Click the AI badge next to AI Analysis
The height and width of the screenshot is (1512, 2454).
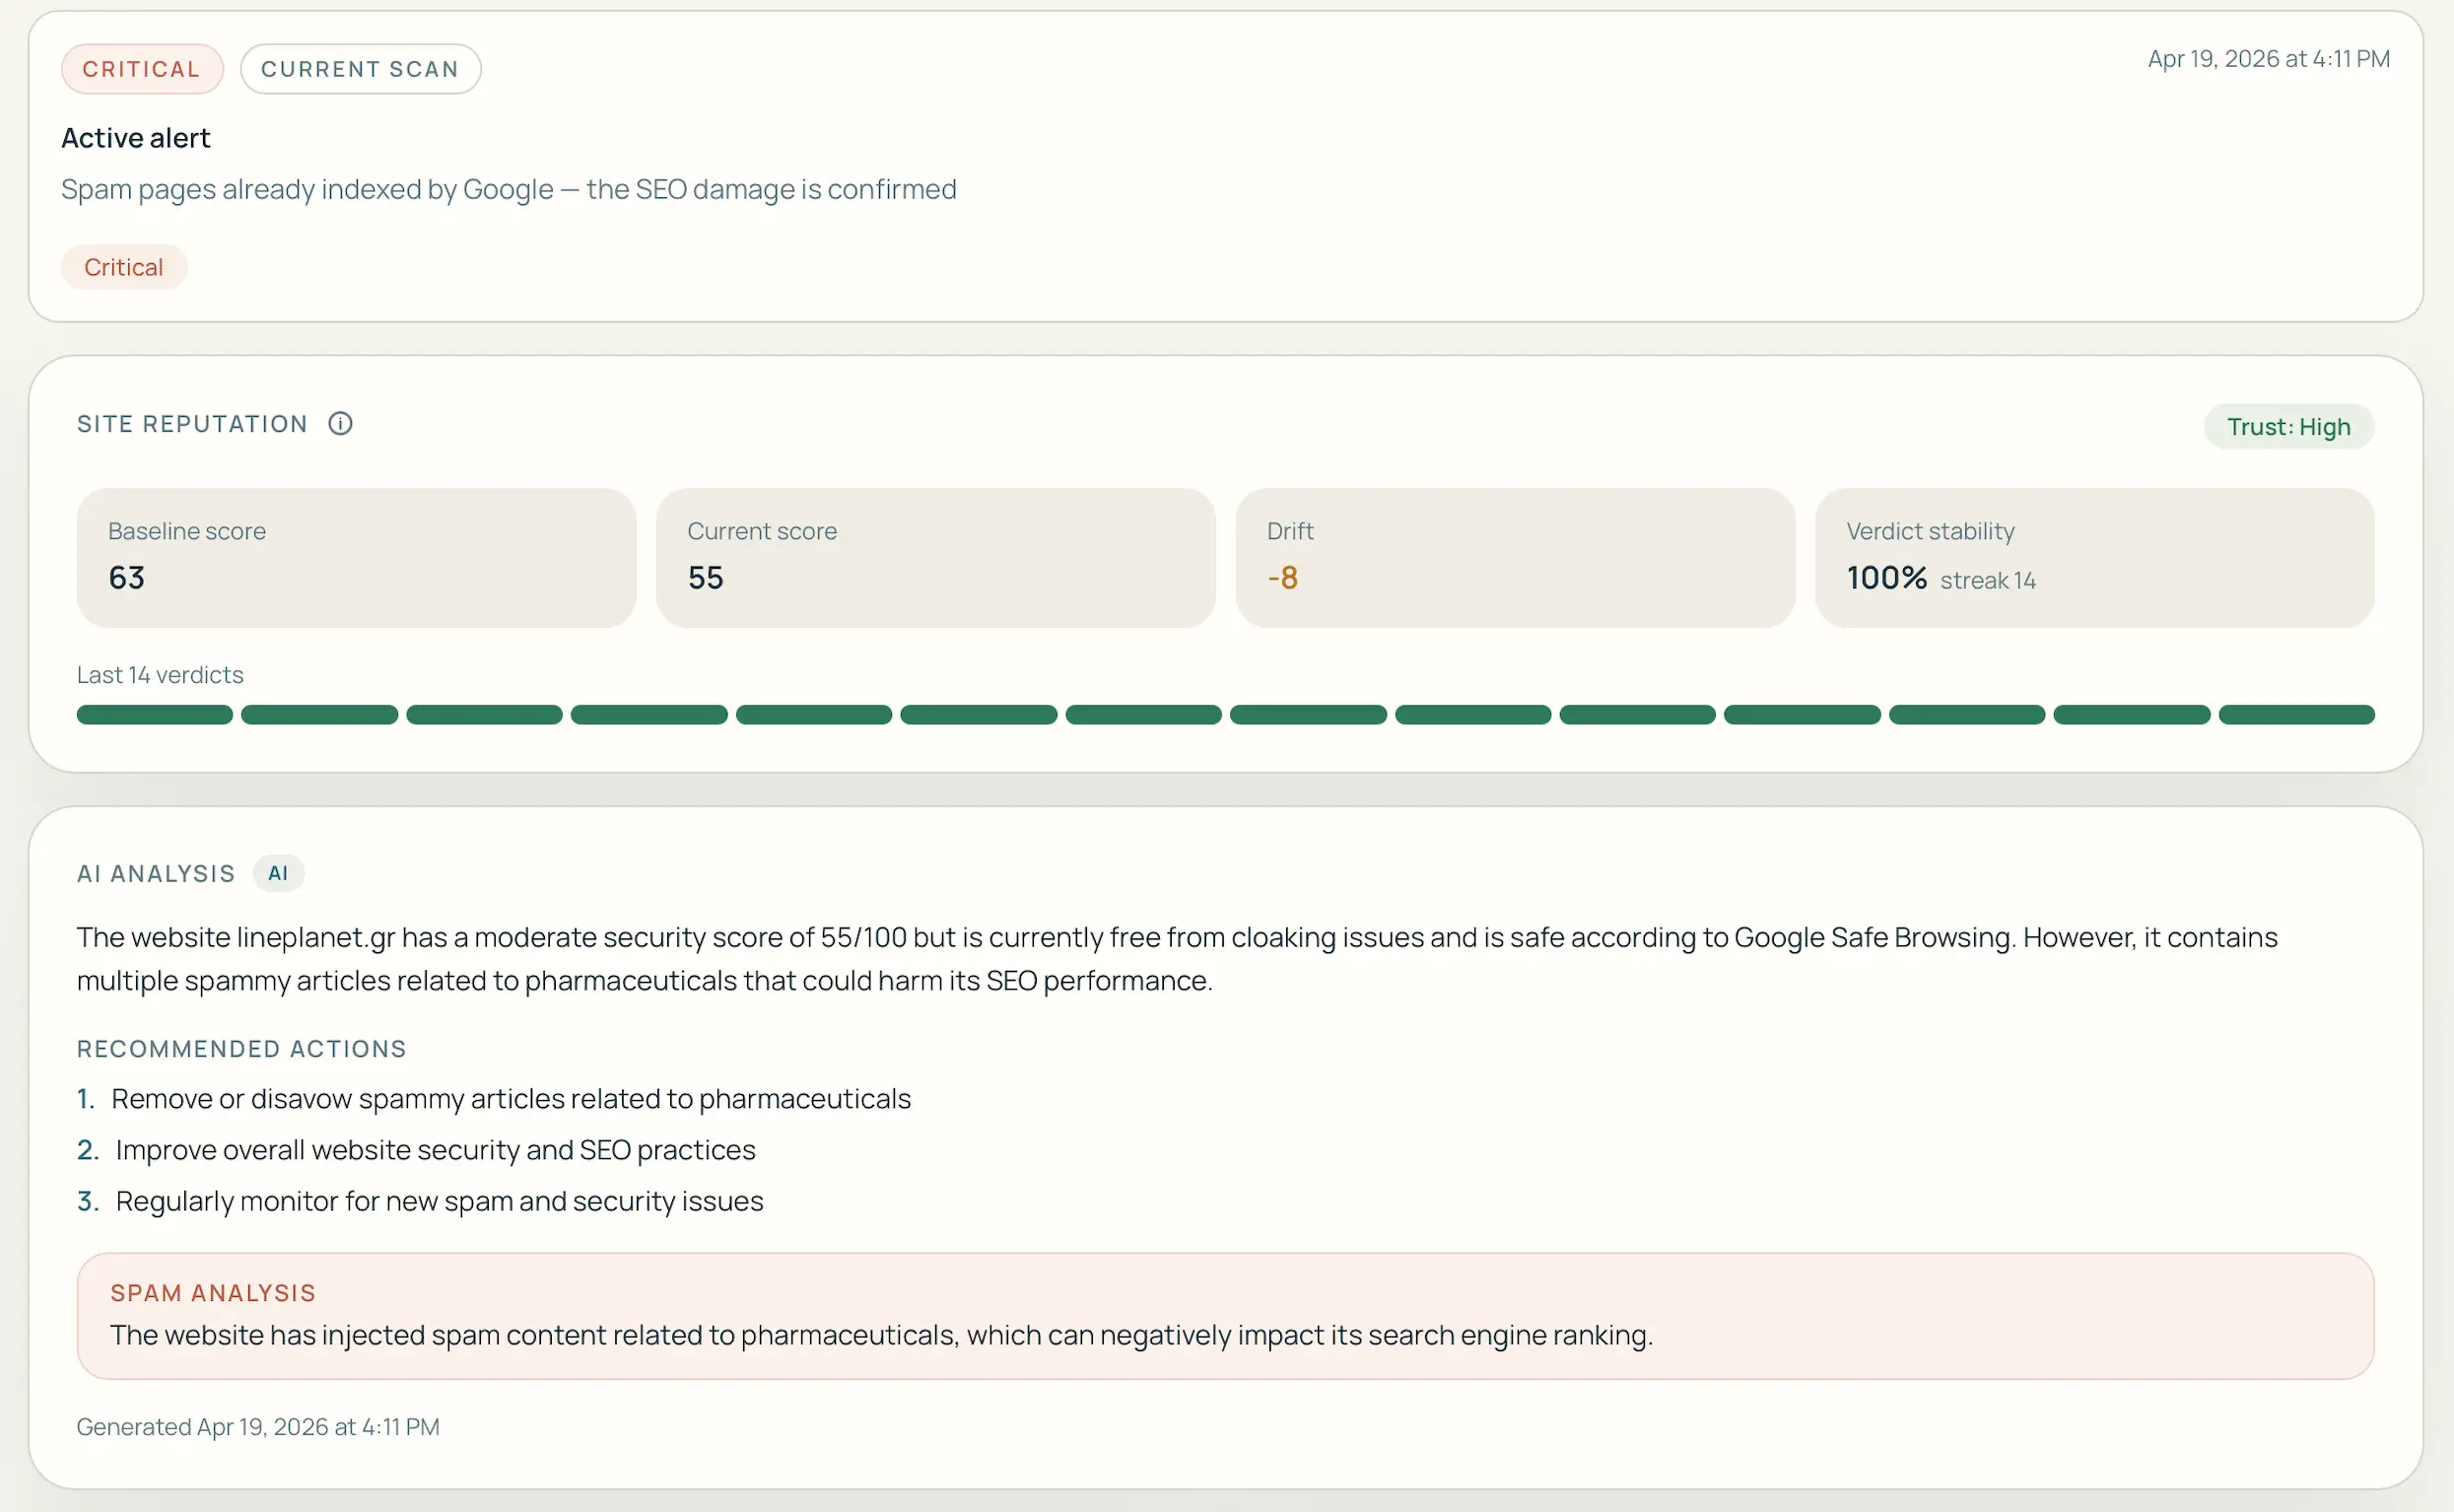278,873
